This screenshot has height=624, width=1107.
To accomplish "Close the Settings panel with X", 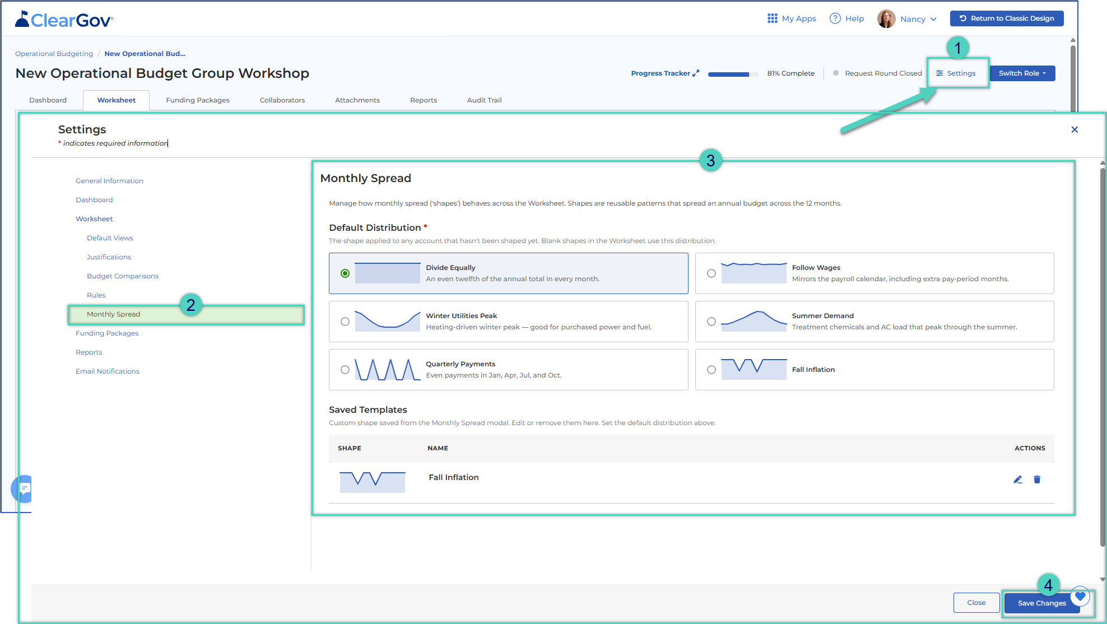I will click(x=1075, y=129).
